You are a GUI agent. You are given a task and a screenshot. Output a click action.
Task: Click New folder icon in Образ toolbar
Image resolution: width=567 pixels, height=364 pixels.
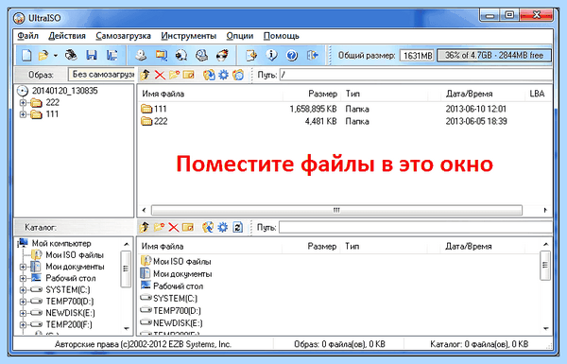coord(174,75)
